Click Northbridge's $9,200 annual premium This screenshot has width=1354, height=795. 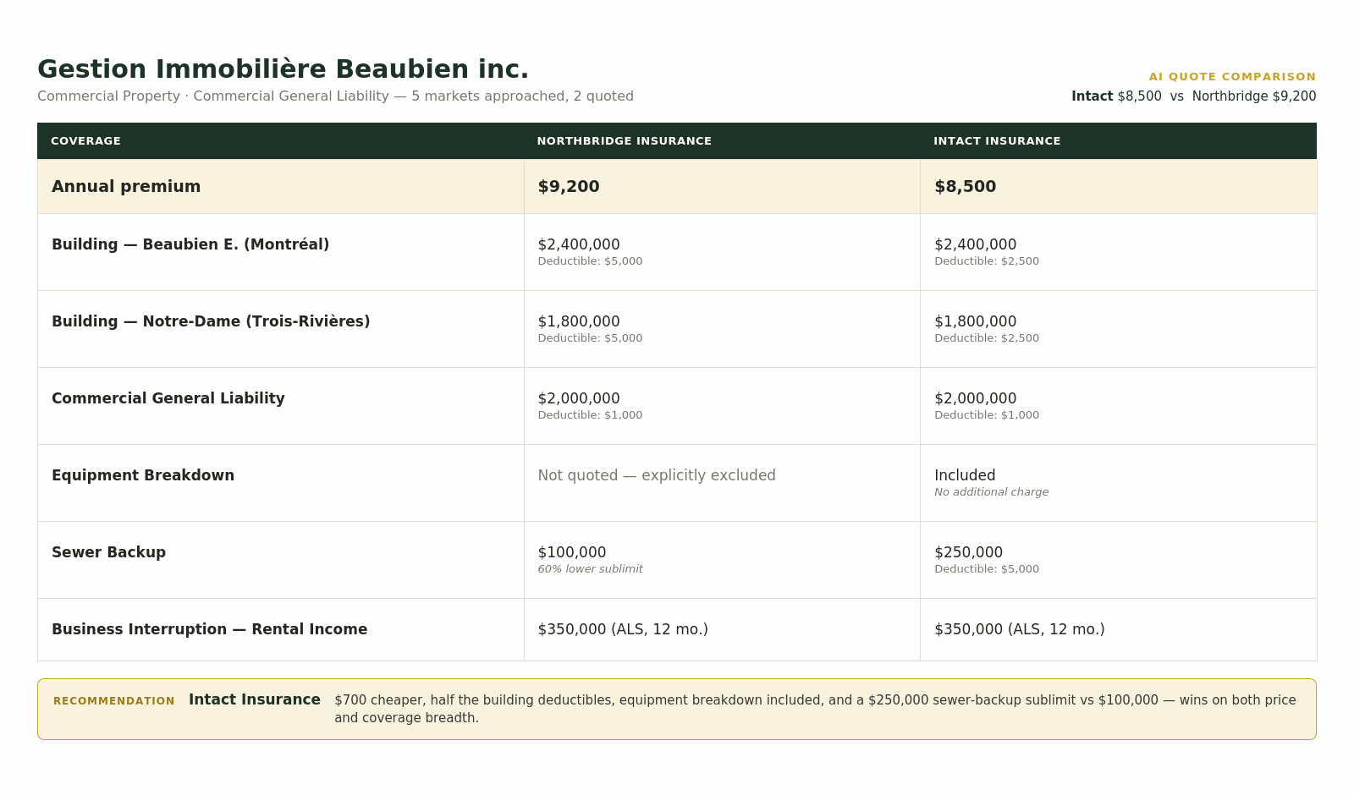[x=569, y=187]
